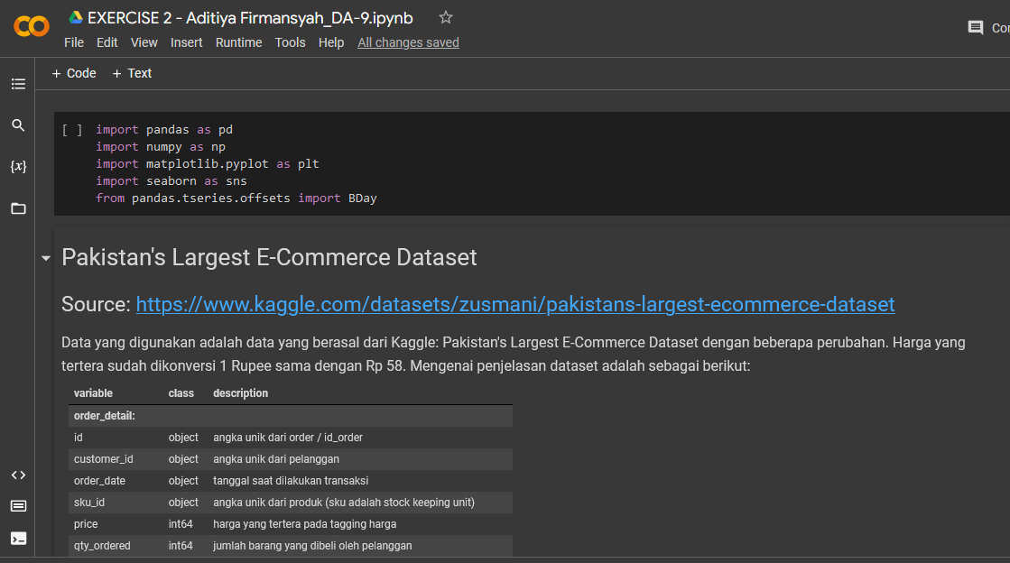
Task: Add a text cell with + Text
Action: pos(132,73)
